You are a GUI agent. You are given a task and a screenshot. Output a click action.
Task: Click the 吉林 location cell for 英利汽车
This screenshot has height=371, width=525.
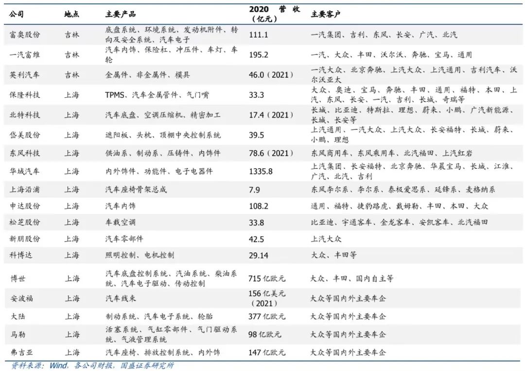pyautogui.click(x=71, y=75)
